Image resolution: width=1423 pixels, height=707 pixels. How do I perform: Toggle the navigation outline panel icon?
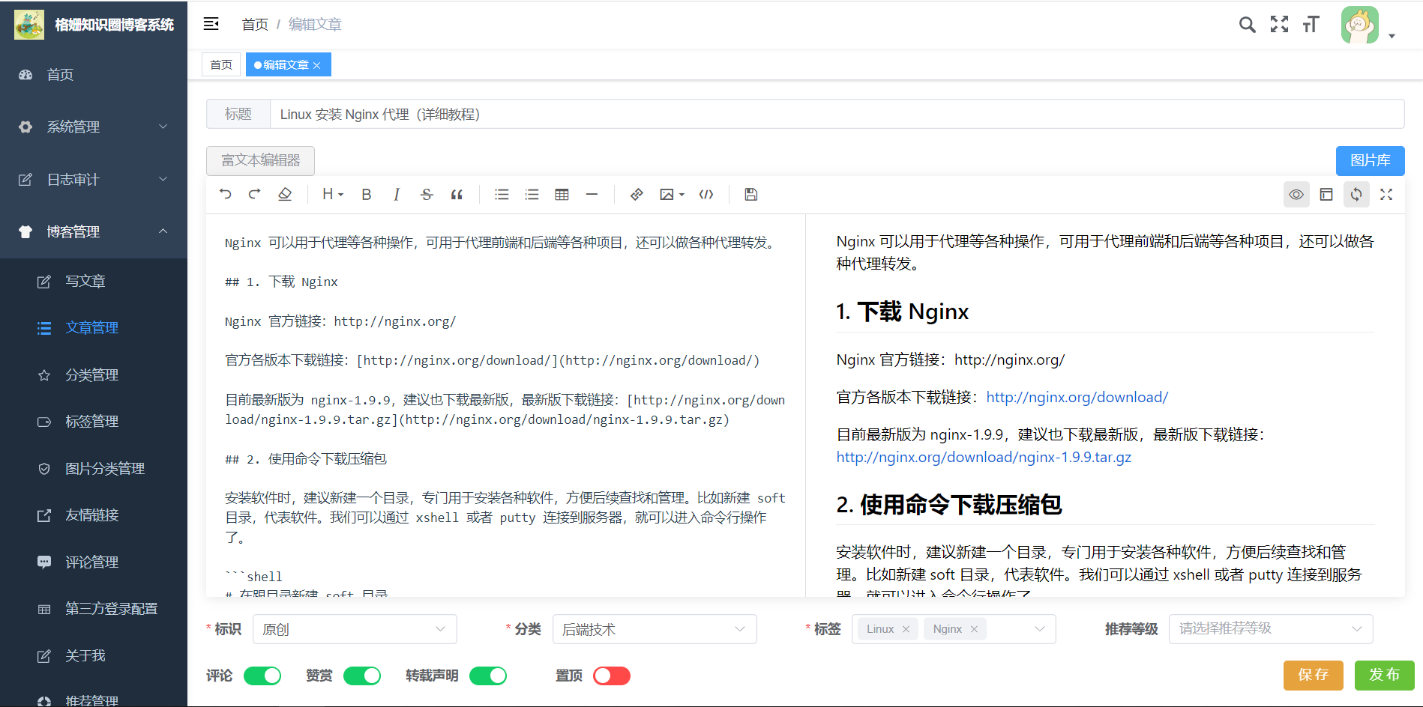1326,195
